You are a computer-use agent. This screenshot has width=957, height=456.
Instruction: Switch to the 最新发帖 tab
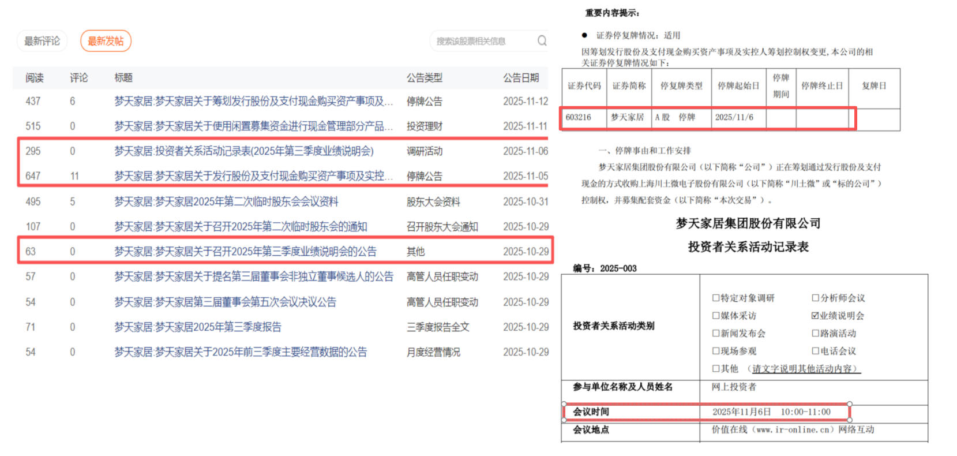coord(106,41)
